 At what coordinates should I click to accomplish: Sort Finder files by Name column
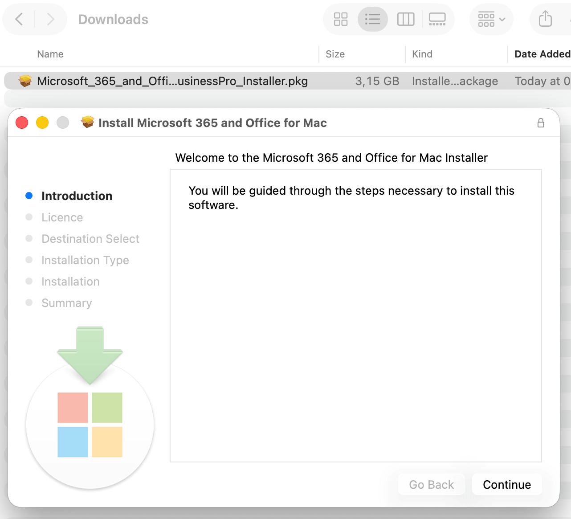point(50,54)
